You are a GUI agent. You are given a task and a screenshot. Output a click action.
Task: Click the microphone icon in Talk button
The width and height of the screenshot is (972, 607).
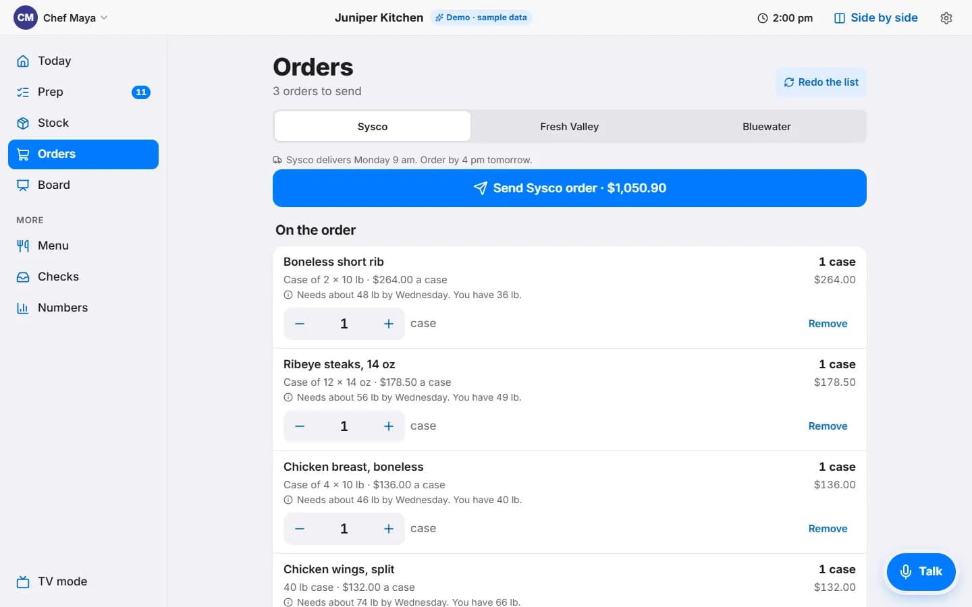(906, 571)
